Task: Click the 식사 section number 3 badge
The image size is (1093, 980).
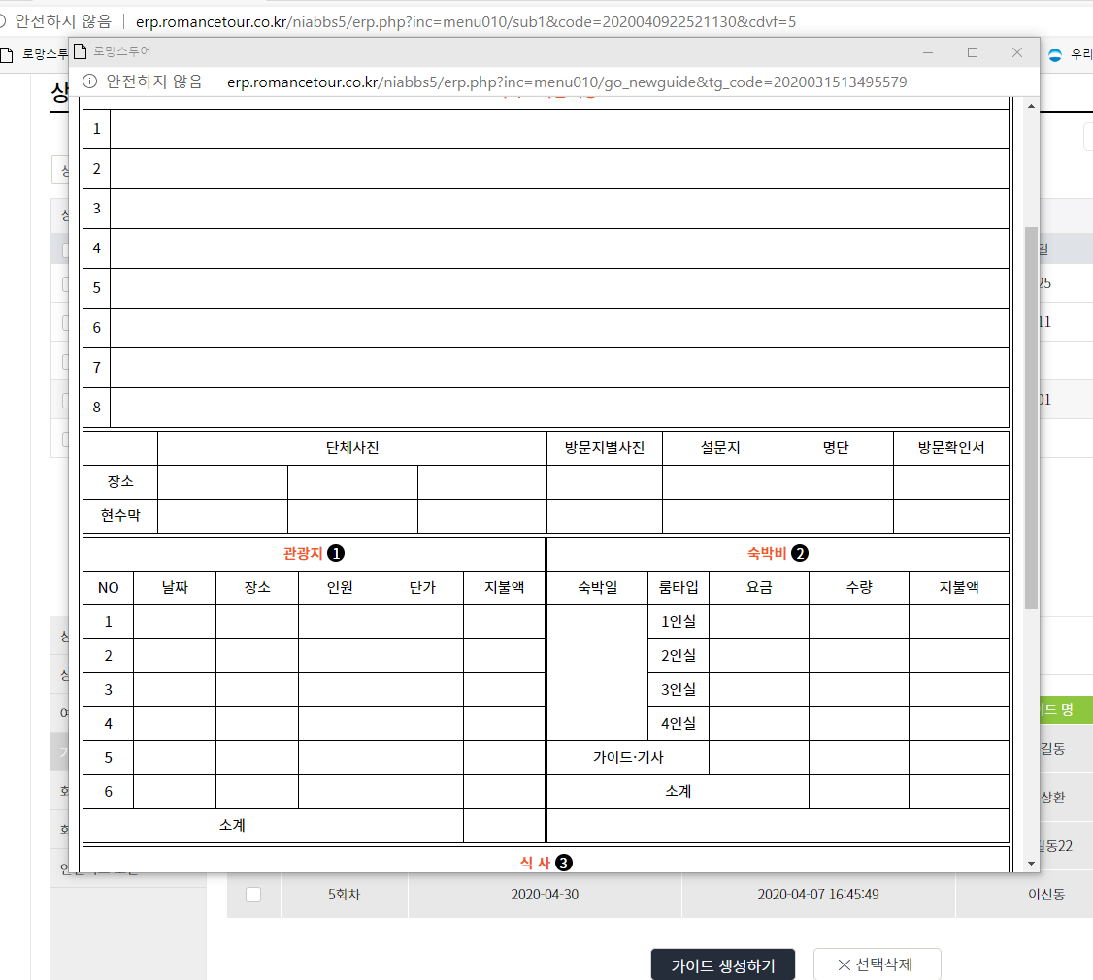Action: [x=564, y=863]
